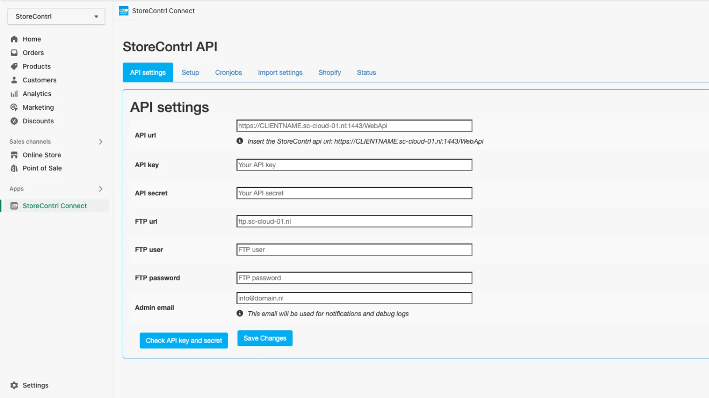Focus the API url input field
This screenshot has height=398, width=709.
tap(354, 126)
